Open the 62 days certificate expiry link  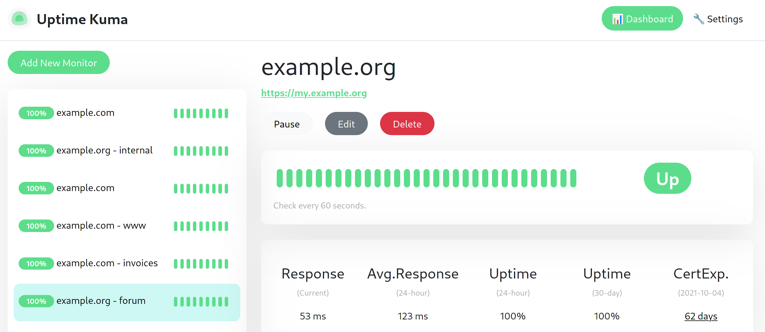[701, 316]
